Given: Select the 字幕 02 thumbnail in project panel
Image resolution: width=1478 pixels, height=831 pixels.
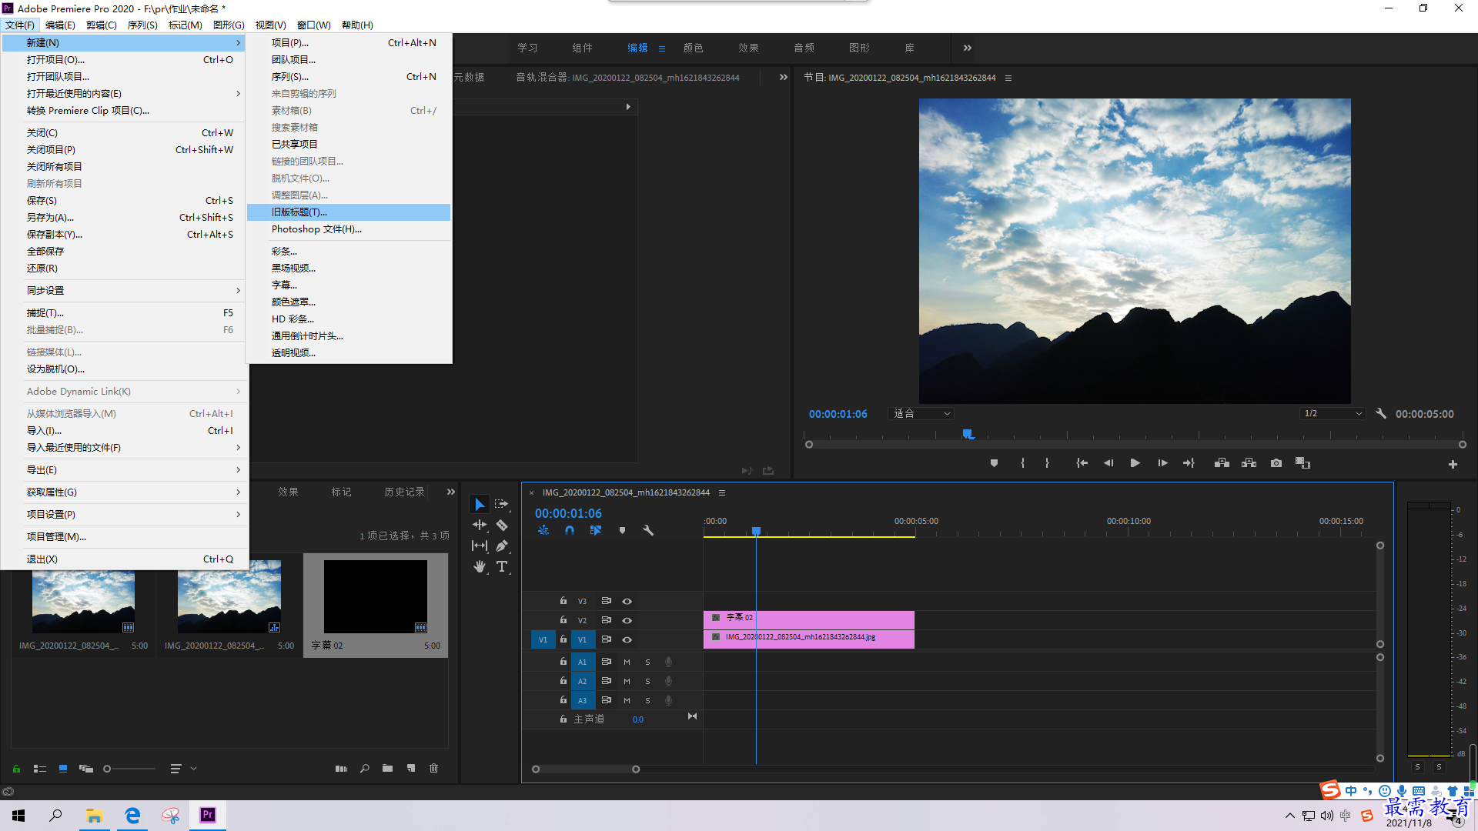Looking at the screenshot, I should click(376, 596).
